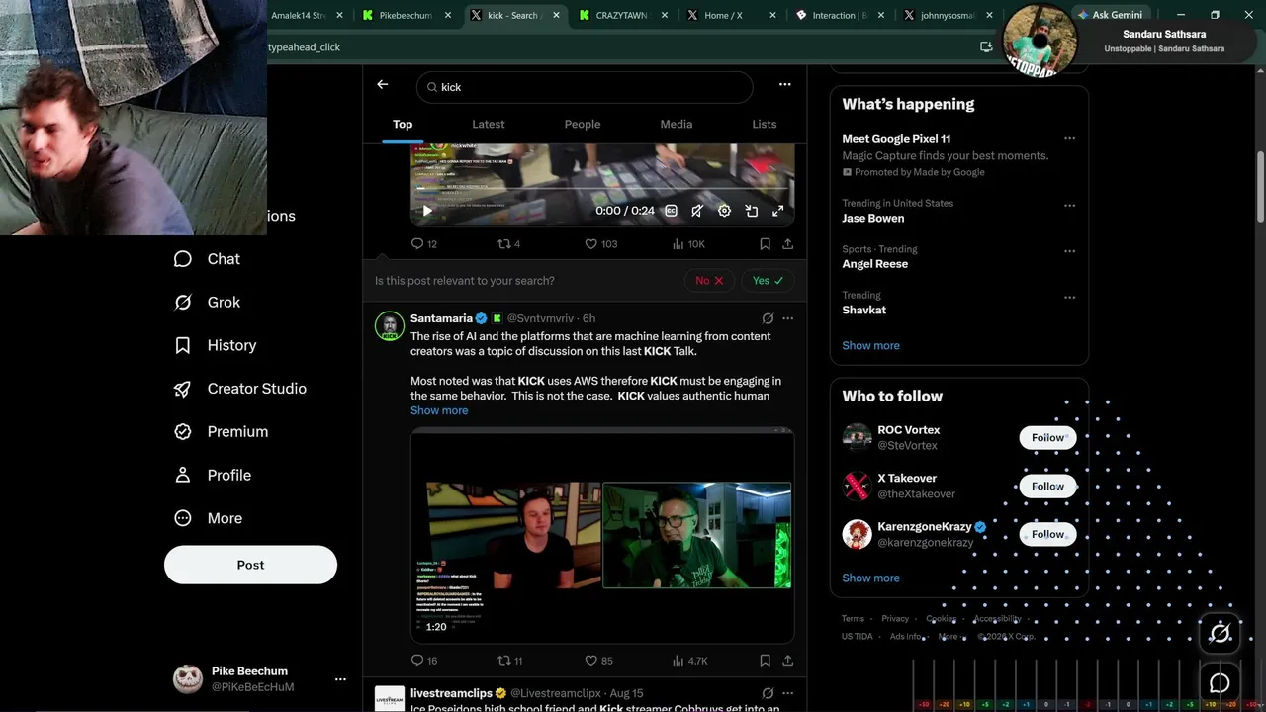Play the 1:20 KICK Talk video
Viewport: 1266px width, 712px height.
(602, 535)
